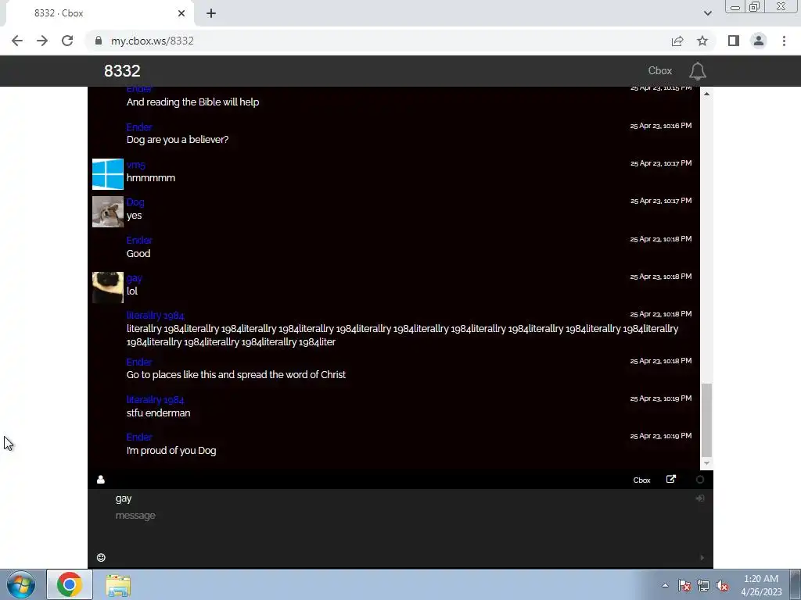Open the Cbox link in header
This screenshot has width=801, height=600.
(x=660, y=71)
